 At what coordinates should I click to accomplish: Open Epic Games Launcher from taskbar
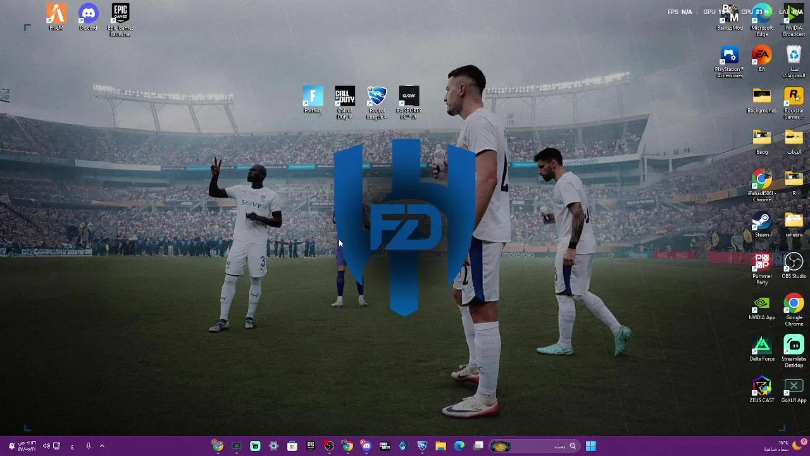coord(311,446)
